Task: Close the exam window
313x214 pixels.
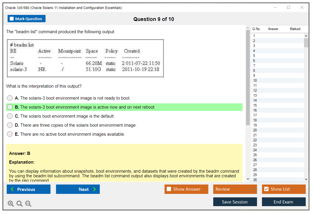Action: (x=302, y=8)
